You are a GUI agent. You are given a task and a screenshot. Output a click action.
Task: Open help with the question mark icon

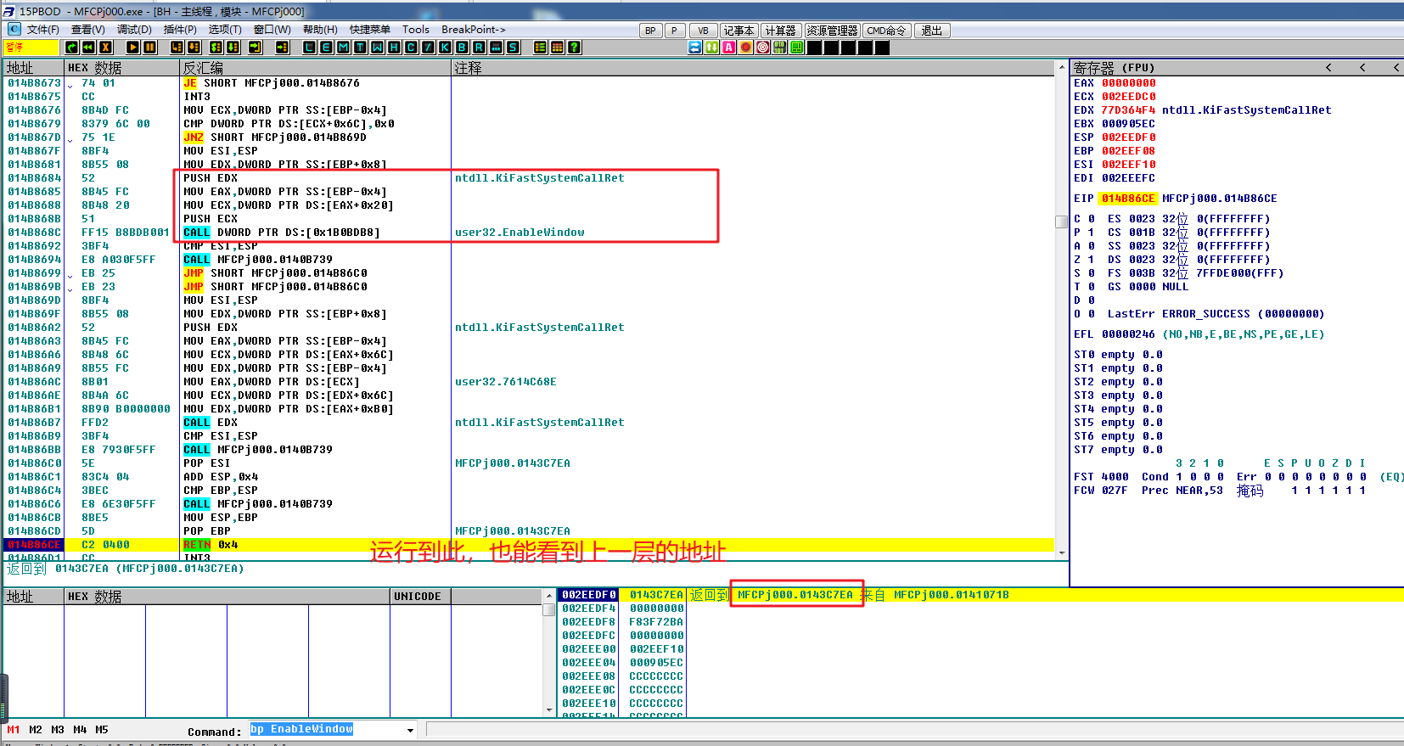pyautogui.click(x=575, y=48)
